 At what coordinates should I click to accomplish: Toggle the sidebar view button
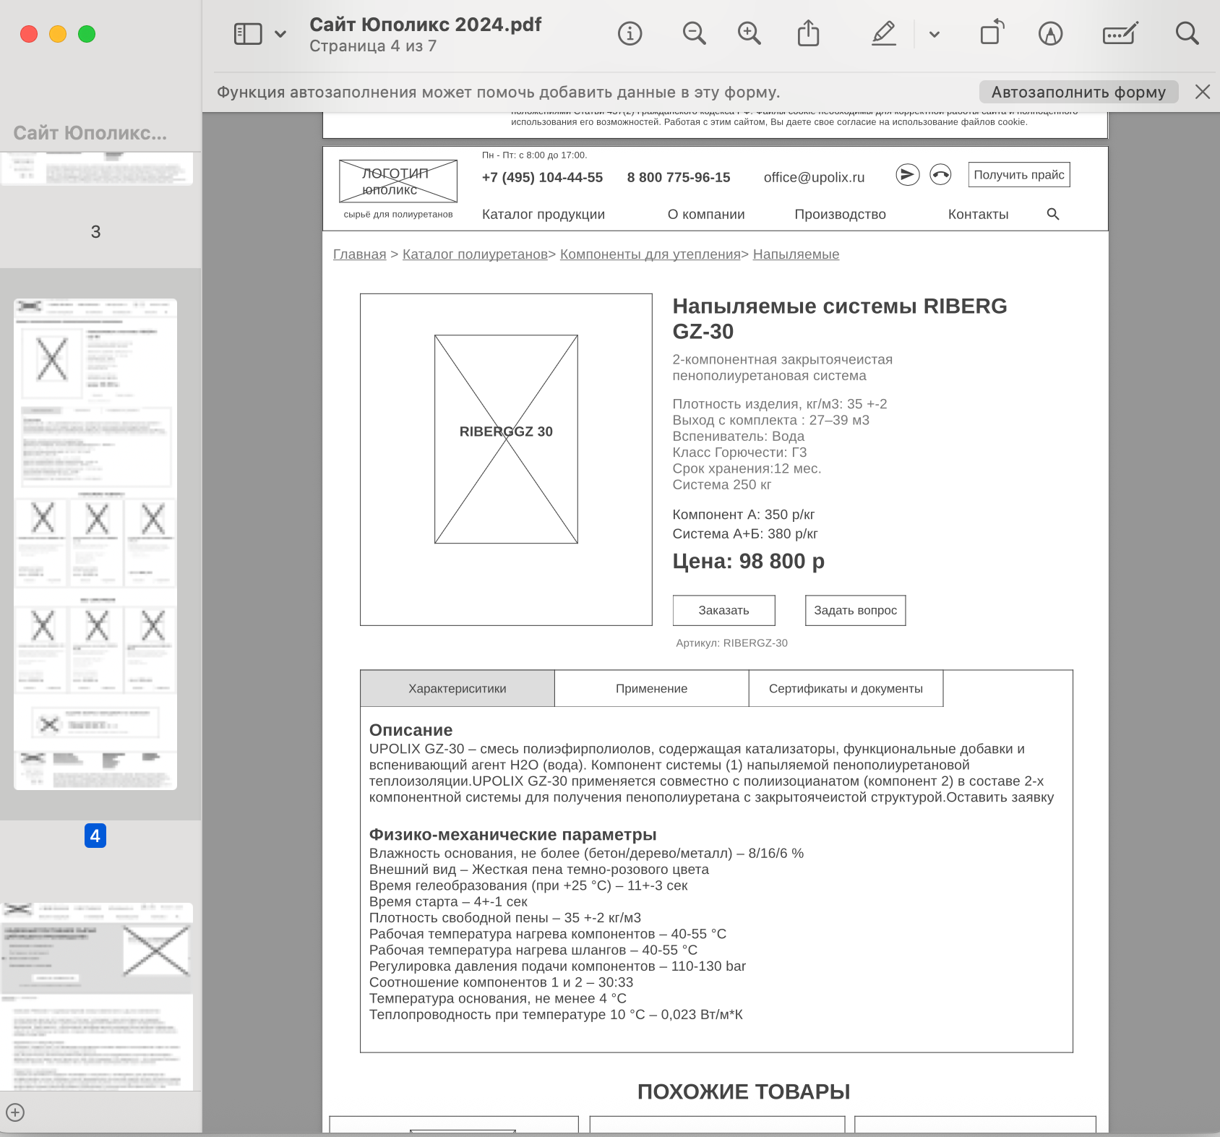pyautogui.click(x=248, y=34)
